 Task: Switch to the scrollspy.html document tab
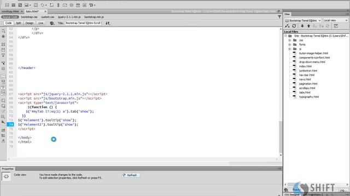(10, 11)
